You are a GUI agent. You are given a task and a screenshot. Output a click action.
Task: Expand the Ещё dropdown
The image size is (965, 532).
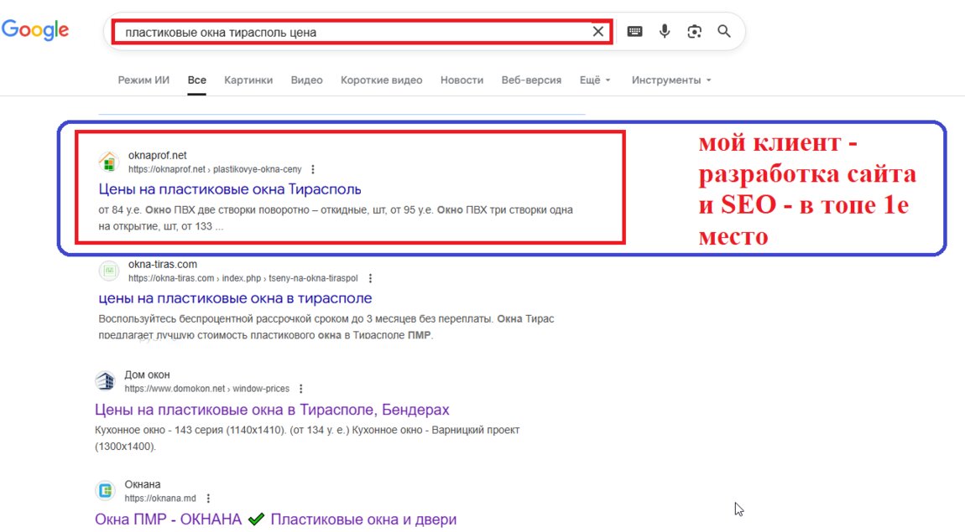point(595,80)
